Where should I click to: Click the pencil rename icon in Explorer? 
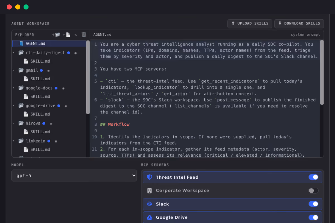pos(76,35)
